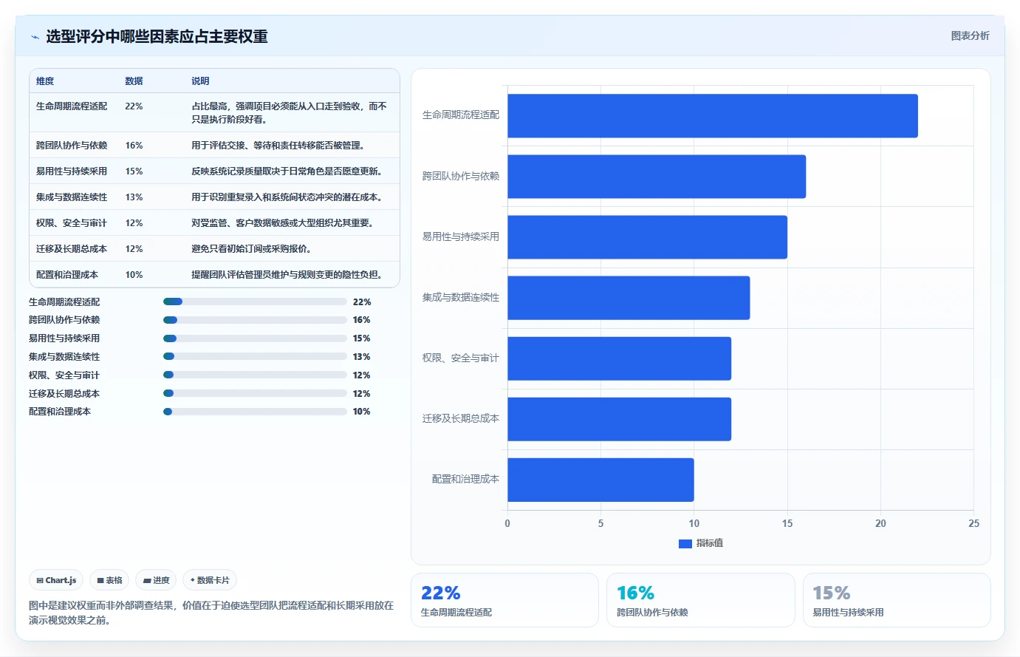
Task: Click the 权限、安全与审计 chart bar
Action: pyautogui.click(x=619, y=358)
